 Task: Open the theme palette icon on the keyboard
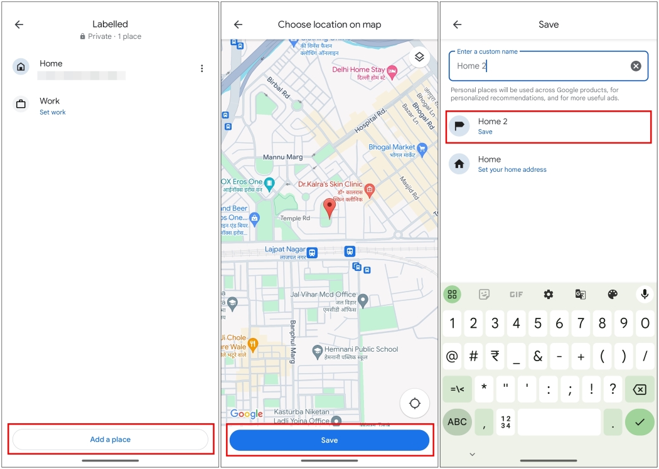(x=612, y=294)
